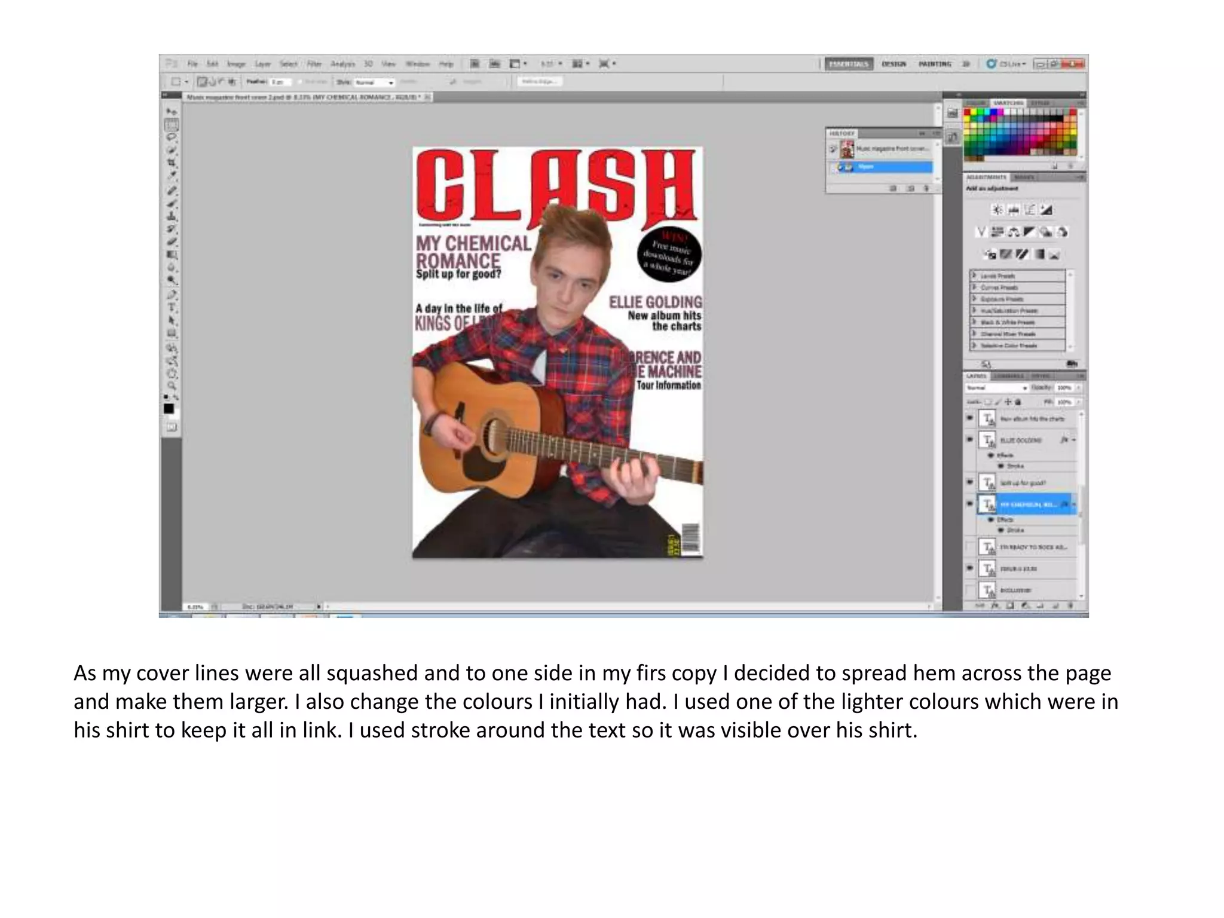The width and height of the screenshot is (1224, 918).
Task: Select the Essentials workspace button
Action: click(849, 64)
